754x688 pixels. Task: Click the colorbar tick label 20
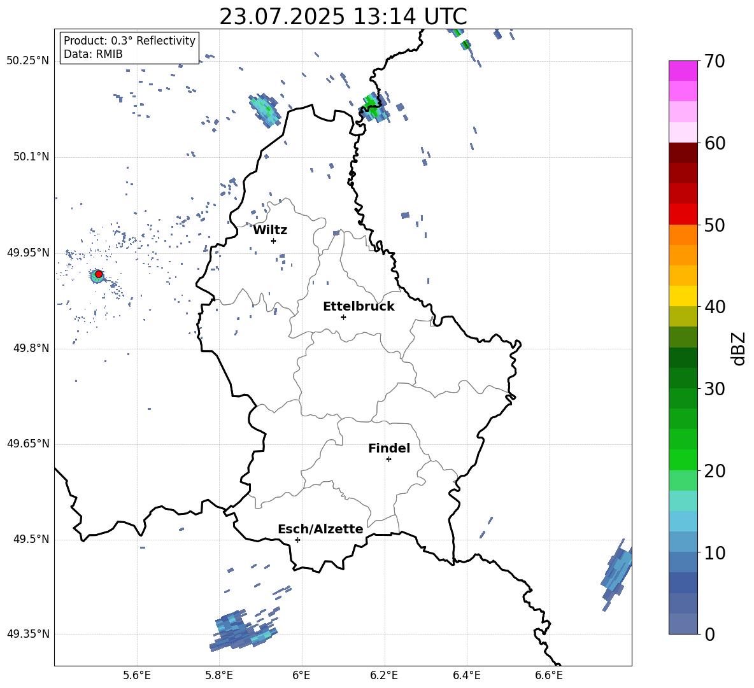(x=715, y=471)
